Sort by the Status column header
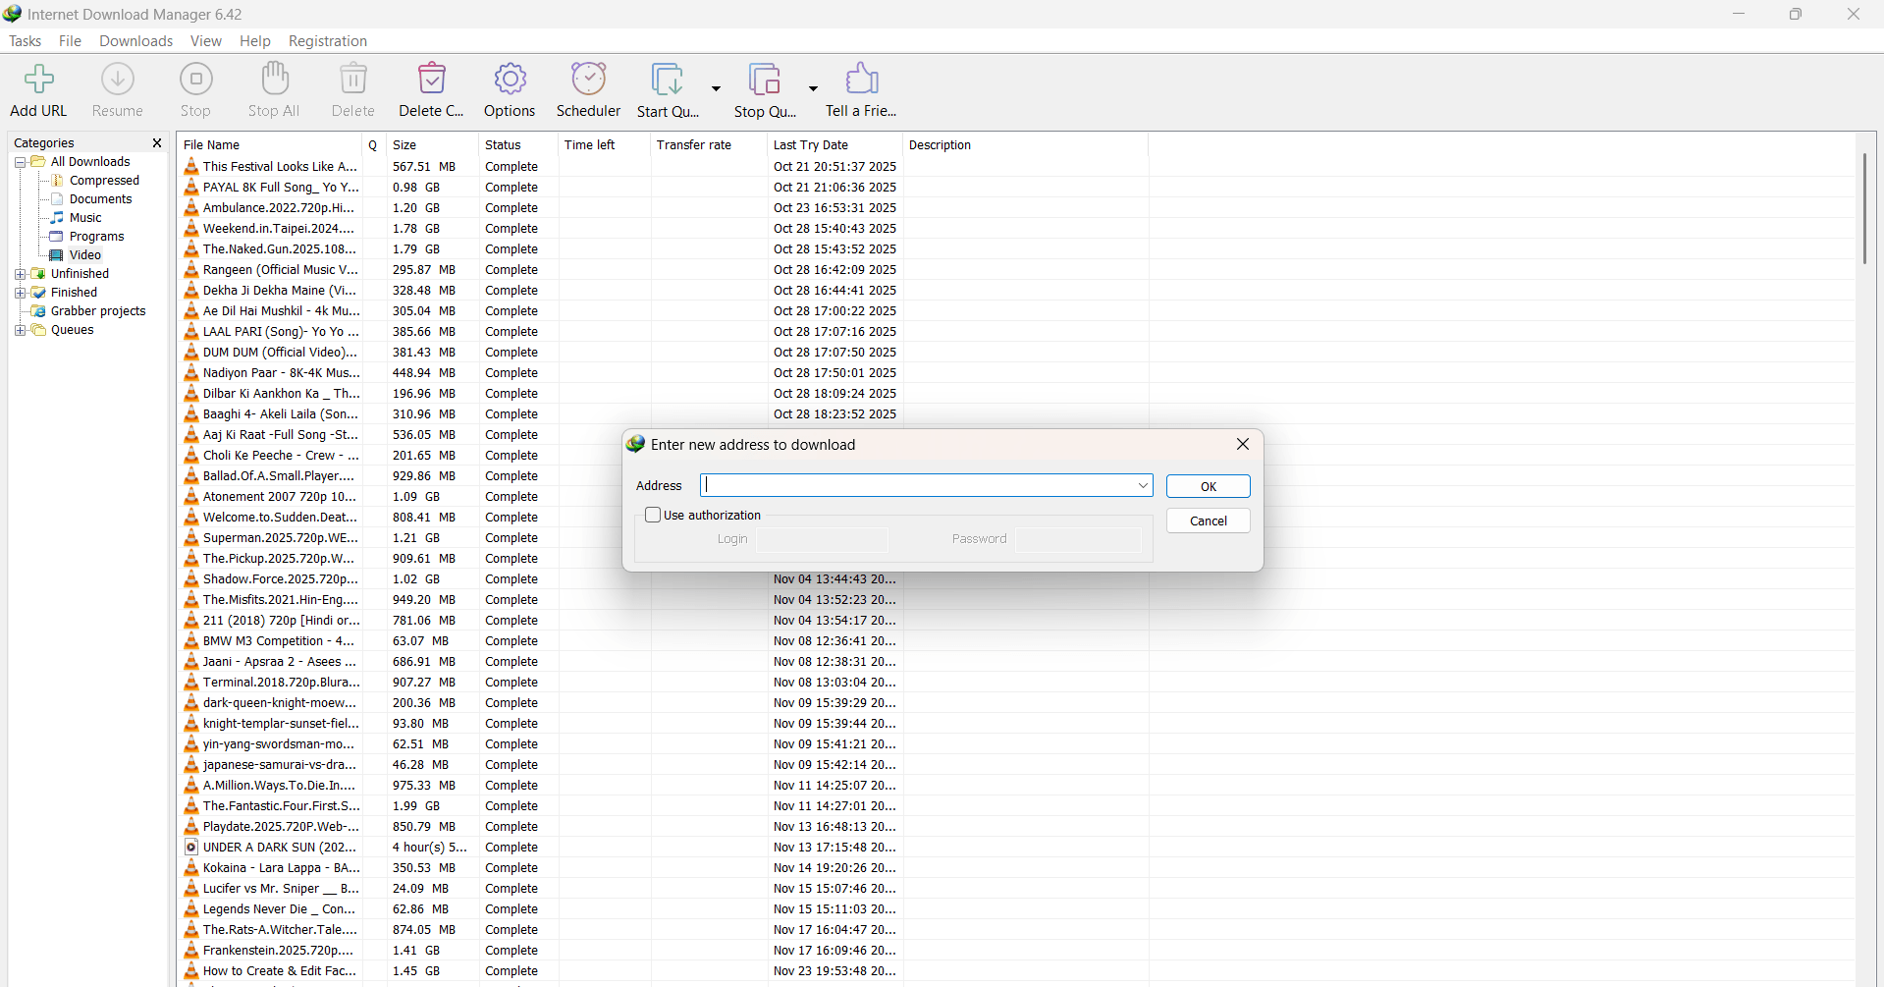 518,144
